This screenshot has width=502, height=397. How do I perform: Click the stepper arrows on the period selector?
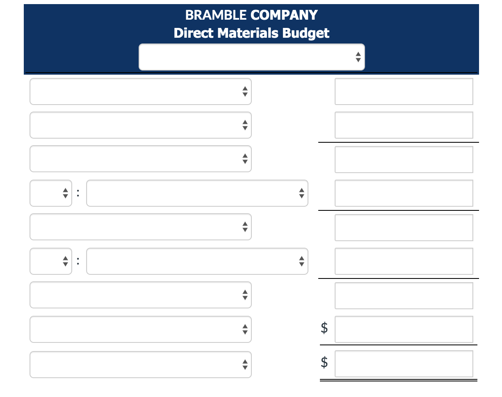(358, 57)
